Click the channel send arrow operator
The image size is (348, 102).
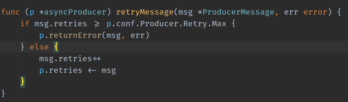[x=92, y=71]
